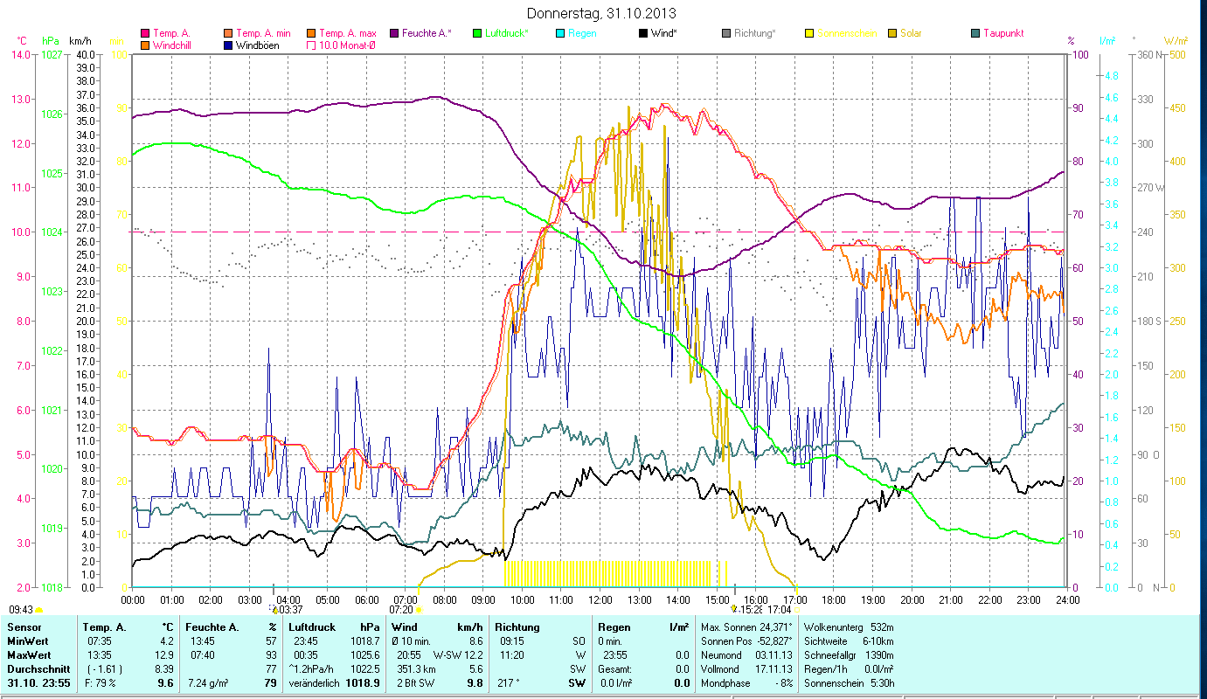1207x699 pixels.
Task: Toggle the empty 10.0 Monat-Ø legend box
Action: pyautogui.click(x=312, y=45)
